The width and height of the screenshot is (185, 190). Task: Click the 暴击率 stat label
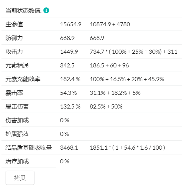pos(14,93)
